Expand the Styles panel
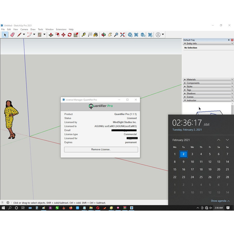This screenshot has height=234, width=234. tap(185, 86)
